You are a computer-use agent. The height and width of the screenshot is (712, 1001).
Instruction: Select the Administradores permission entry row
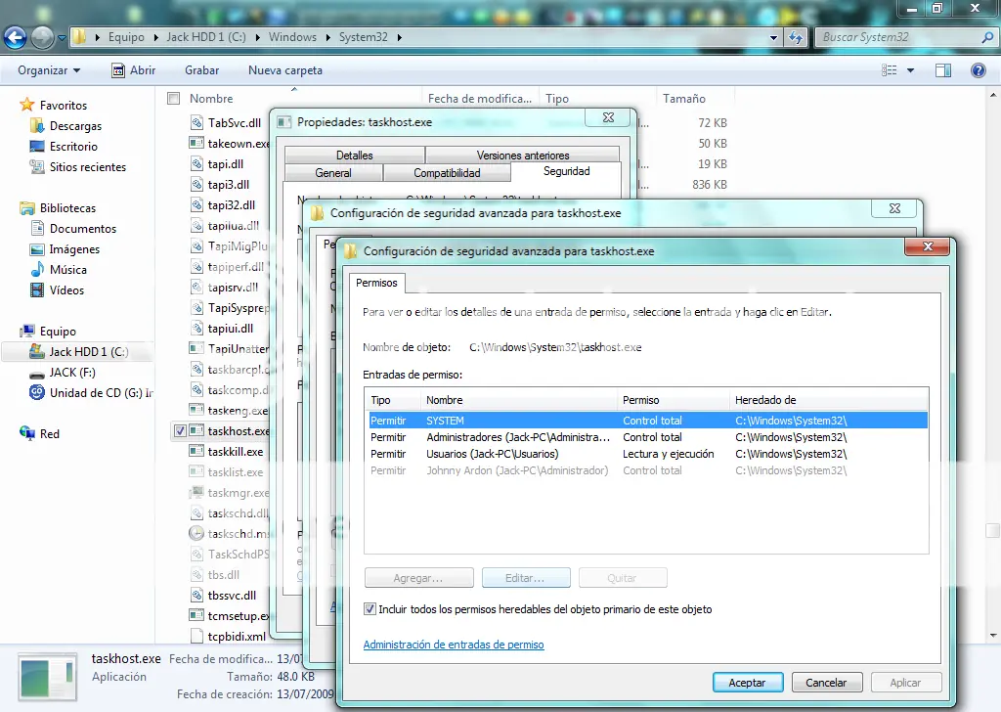click(648, 437)
